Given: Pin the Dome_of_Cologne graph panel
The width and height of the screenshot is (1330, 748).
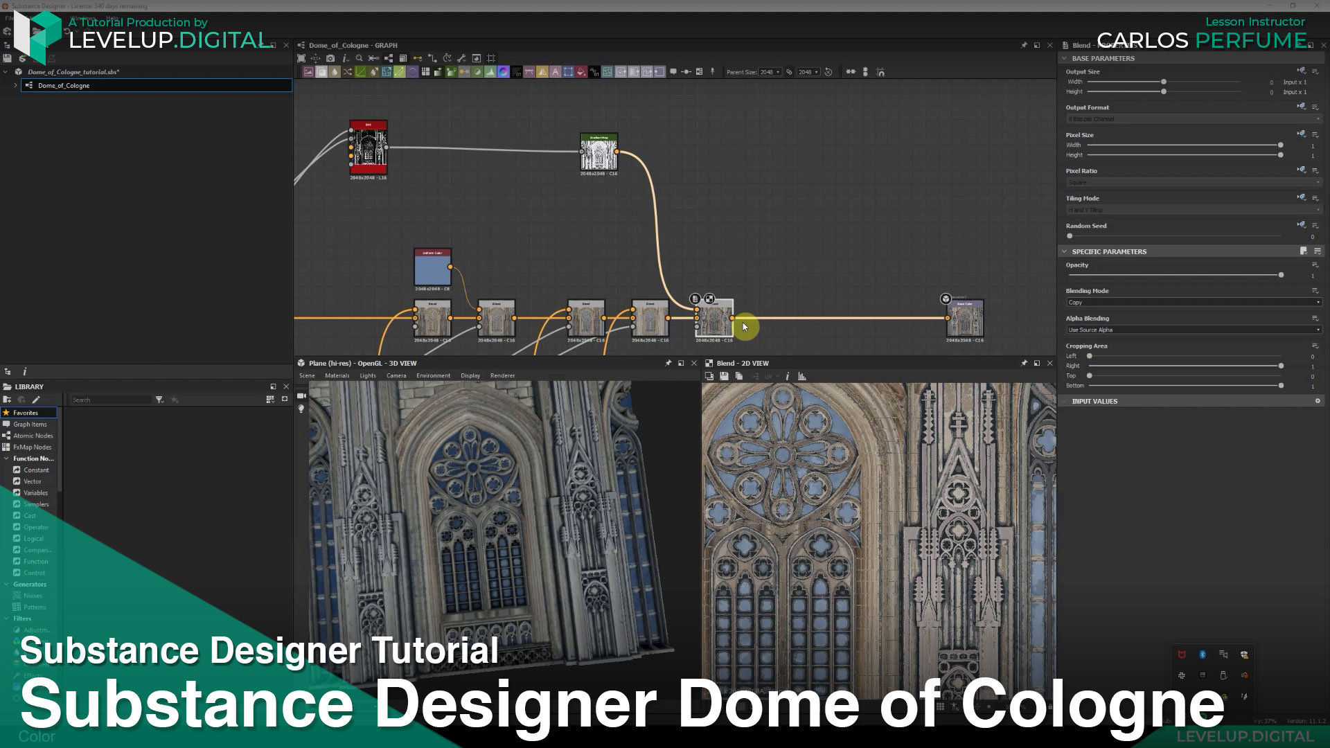Looking at the screenshot, I should point(1024,45).
